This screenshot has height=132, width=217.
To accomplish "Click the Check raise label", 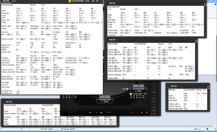I will 6,52.
